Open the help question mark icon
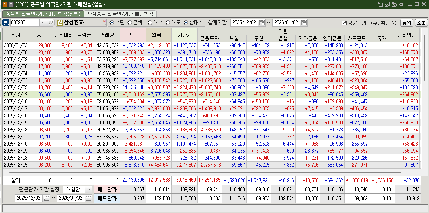 pyautogui.click(x=11, y=4)
